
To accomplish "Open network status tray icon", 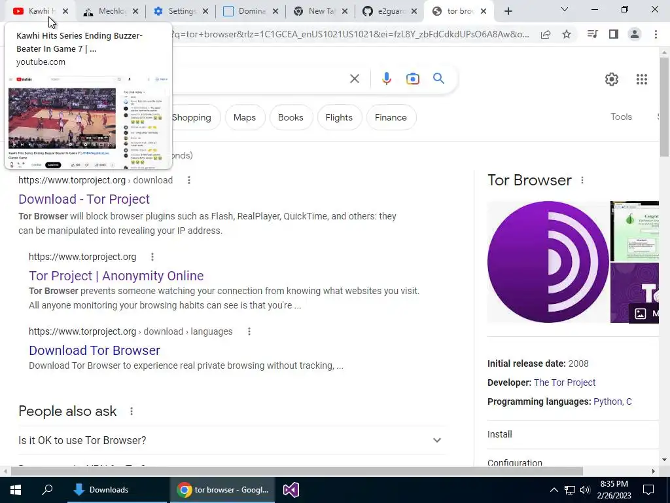I will (569, 490).
